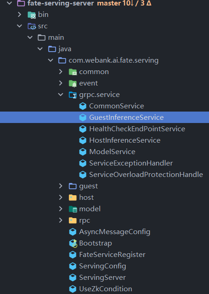Expand the guest package chevron

point(61,186)
